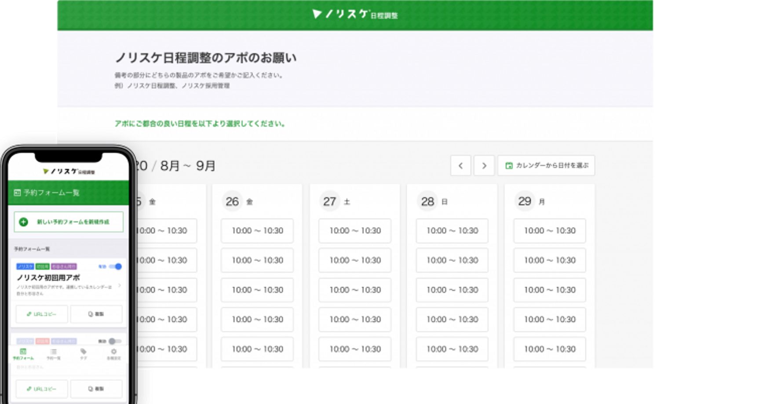Viewport: 774px width, 404px height.
Task: Click the blue ノリスケ tag on the first card
Action: click(x=25, y=266)
